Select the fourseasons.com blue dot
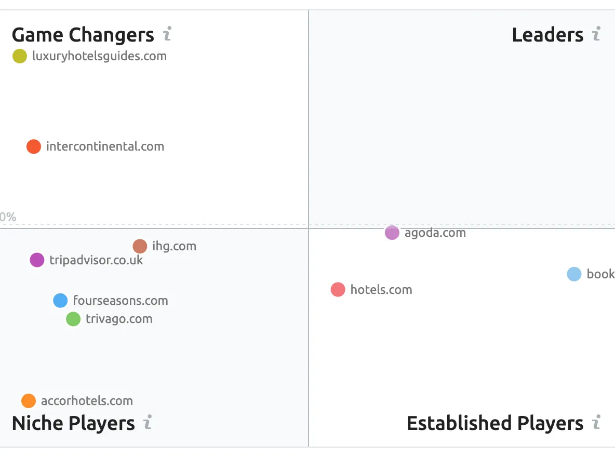The image size is (615, 458). (60, 300)
